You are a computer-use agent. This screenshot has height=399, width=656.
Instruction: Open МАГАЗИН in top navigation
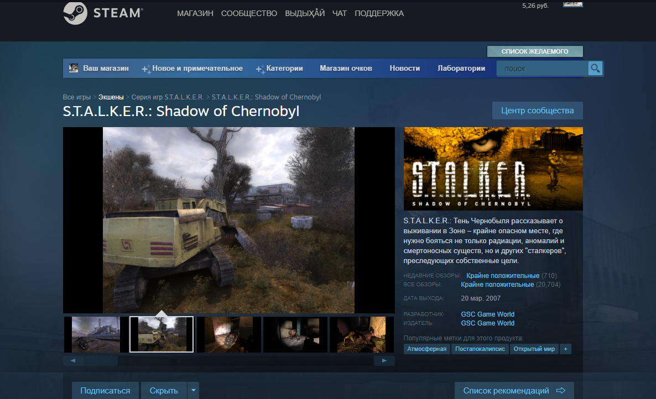click(195, 13)
